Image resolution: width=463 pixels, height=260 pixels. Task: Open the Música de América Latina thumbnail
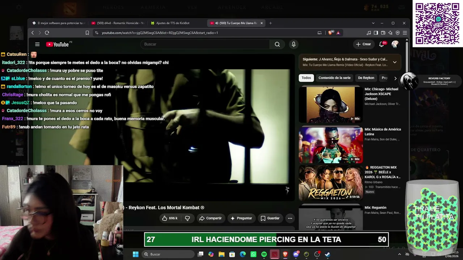331,145
